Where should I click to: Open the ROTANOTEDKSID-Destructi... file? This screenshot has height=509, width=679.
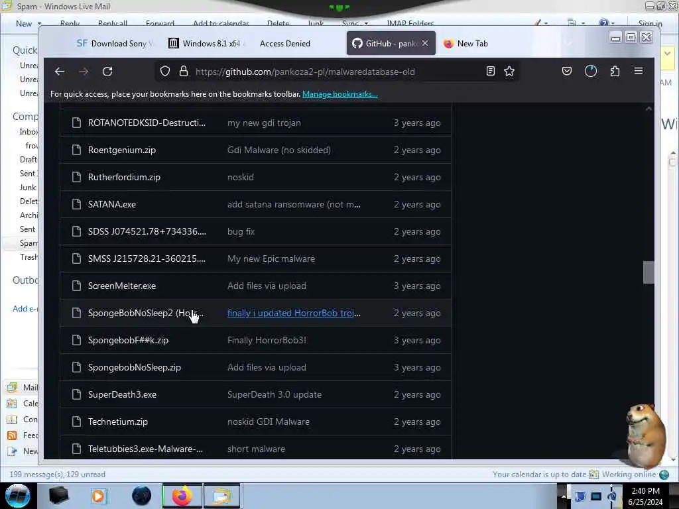[x=147, y=123]
